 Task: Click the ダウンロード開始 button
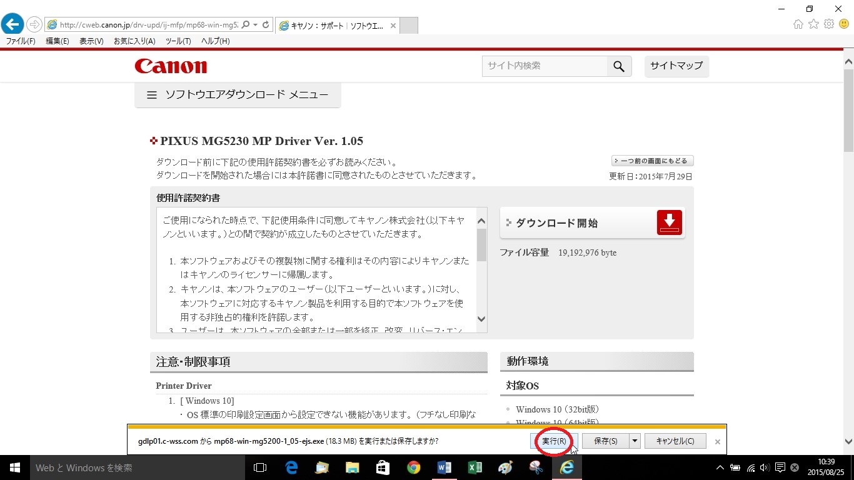(x=592, y=223)
